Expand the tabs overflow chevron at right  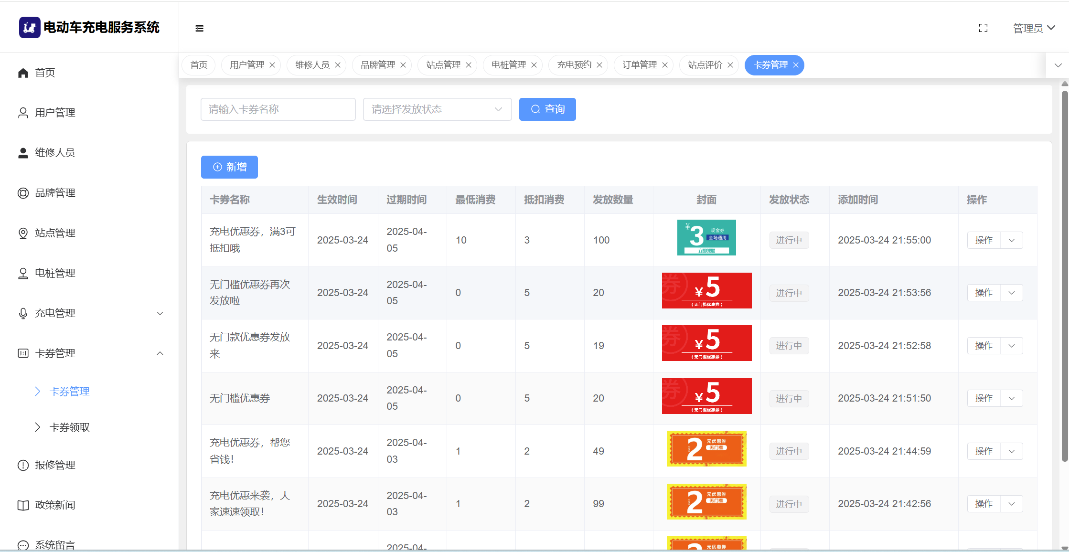[x=1058, y=65]
